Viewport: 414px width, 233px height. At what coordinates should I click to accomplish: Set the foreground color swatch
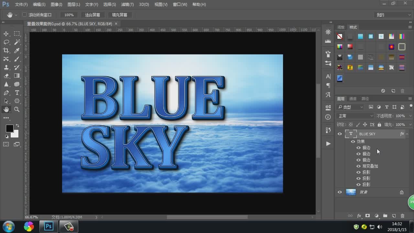9,128
